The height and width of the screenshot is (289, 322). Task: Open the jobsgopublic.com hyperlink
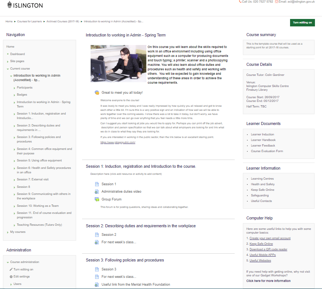pyautogui.click(x=118, y=142)
